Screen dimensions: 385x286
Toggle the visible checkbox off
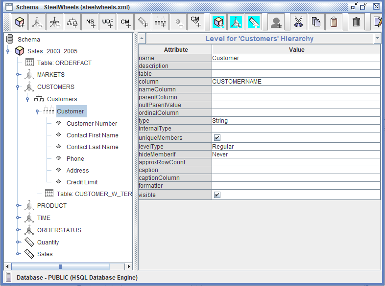click(217, 195)
